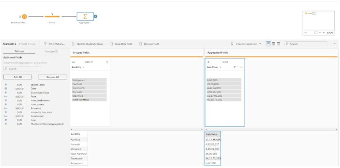Click number icon for num_bathrooms
340x168 pixels.
click(x=6, y=101)
